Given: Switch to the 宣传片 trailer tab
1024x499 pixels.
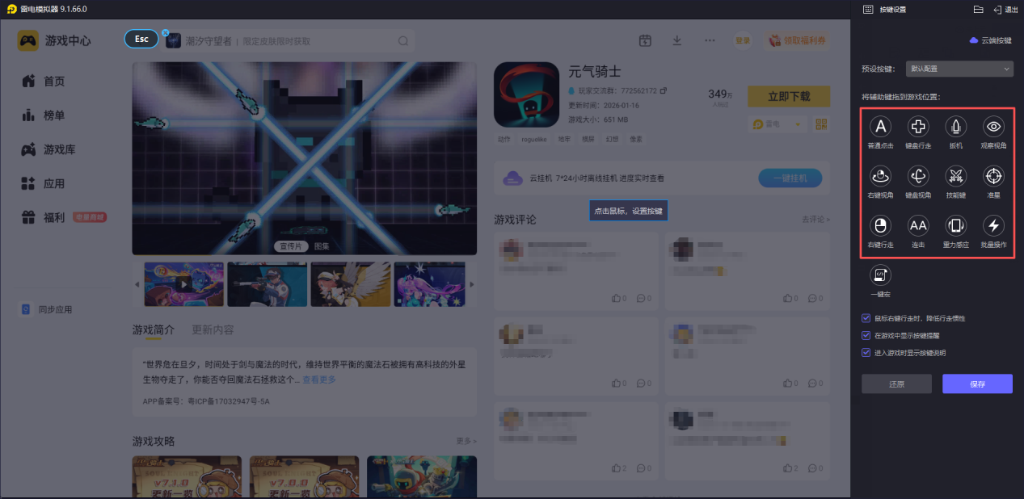Looking at the screenshot, I should [292, 246].
